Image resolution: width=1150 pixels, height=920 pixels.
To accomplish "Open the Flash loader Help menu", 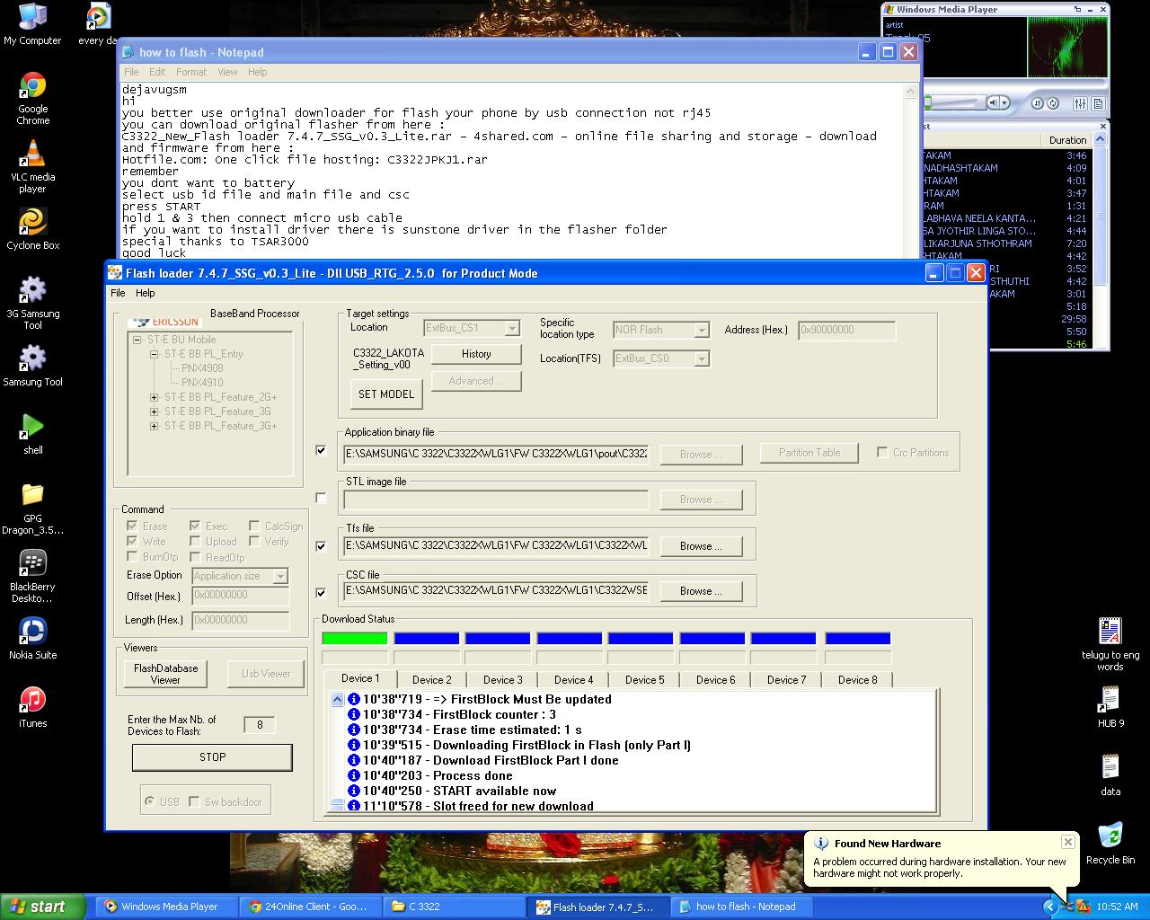I will coord(146,293).
